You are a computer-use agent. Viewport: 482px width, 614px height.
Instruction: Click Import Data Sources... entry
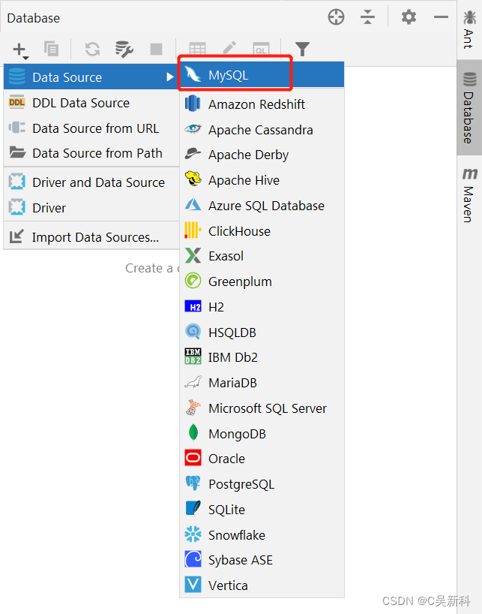(91, 237)
